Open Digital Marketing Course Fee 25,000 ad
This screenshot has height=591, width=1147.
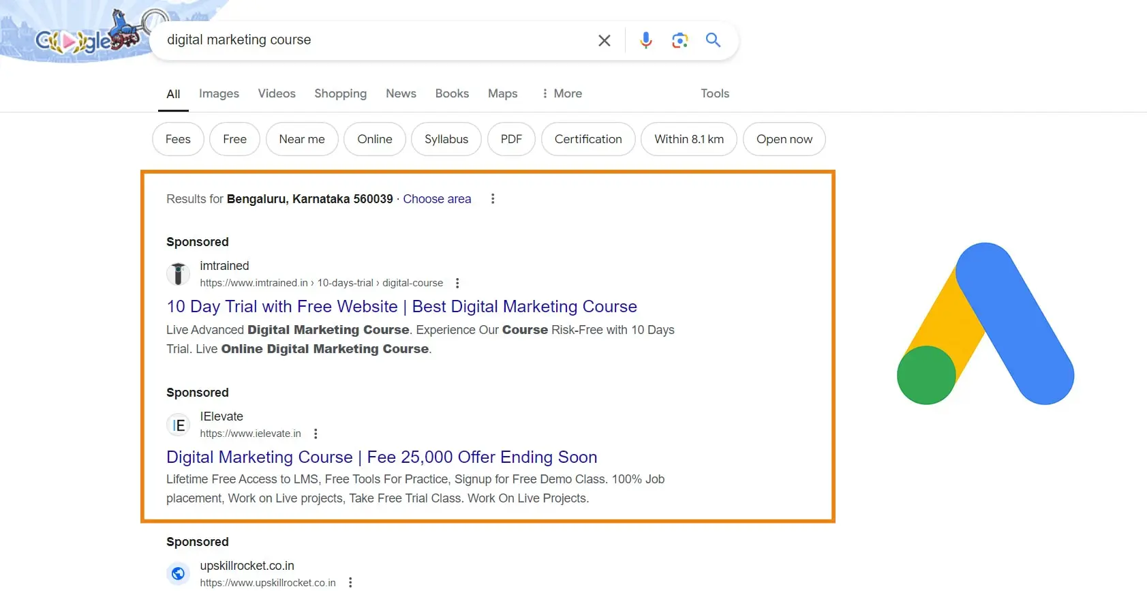[382, 457]
